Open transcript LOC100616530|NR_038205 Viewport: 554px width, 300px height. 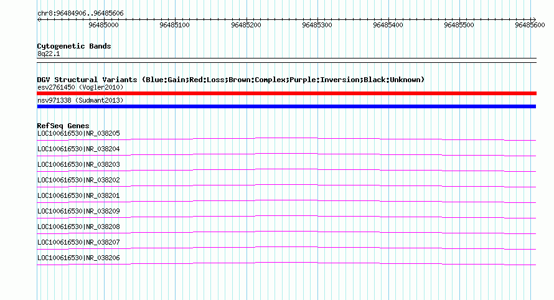pos(79,133)
